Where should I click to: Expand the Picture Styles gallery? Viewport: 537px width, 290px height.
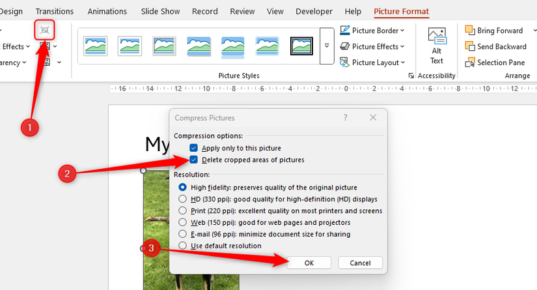327,46
